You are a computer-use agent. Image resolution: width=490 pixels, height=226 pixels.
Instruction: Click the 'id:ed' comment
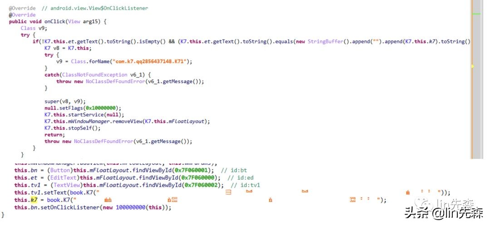[240, 178]
